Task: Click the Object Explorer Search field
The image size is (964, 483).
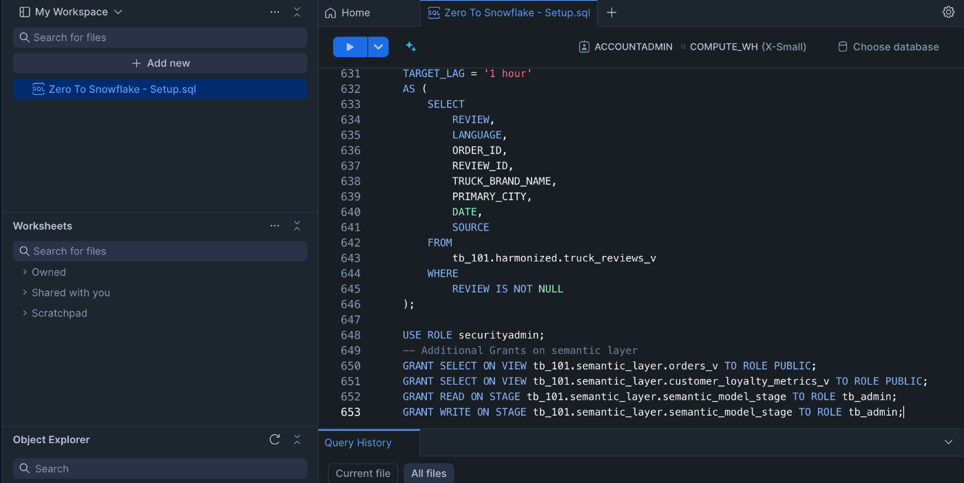Action: coord(160,469)
